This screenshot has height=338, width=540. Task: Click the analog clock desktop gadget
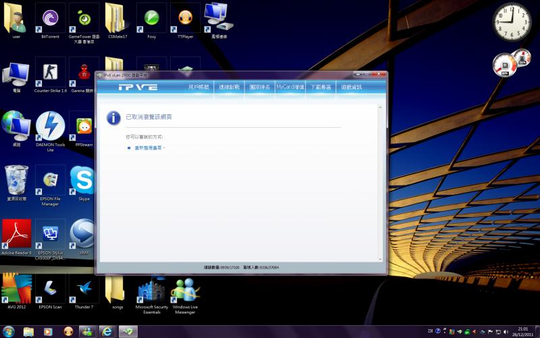coord(512,22)
